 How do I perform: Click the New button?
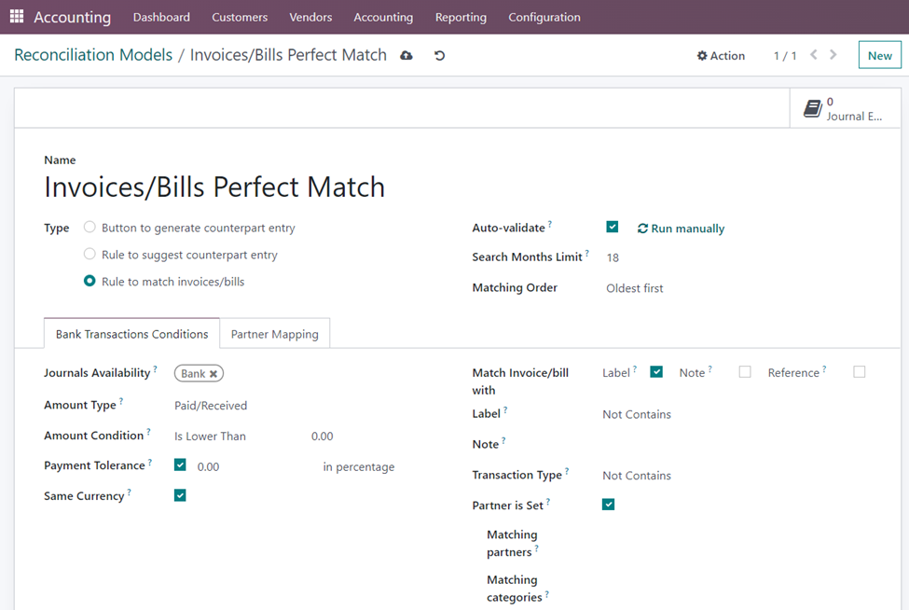tap(879, 56)
